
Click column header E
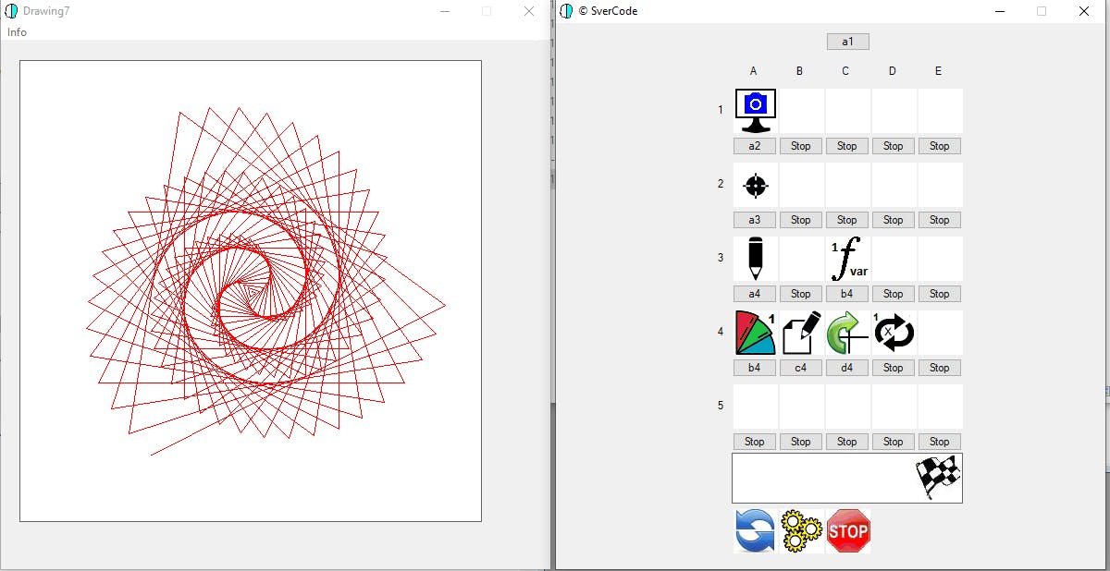point(939,71)
